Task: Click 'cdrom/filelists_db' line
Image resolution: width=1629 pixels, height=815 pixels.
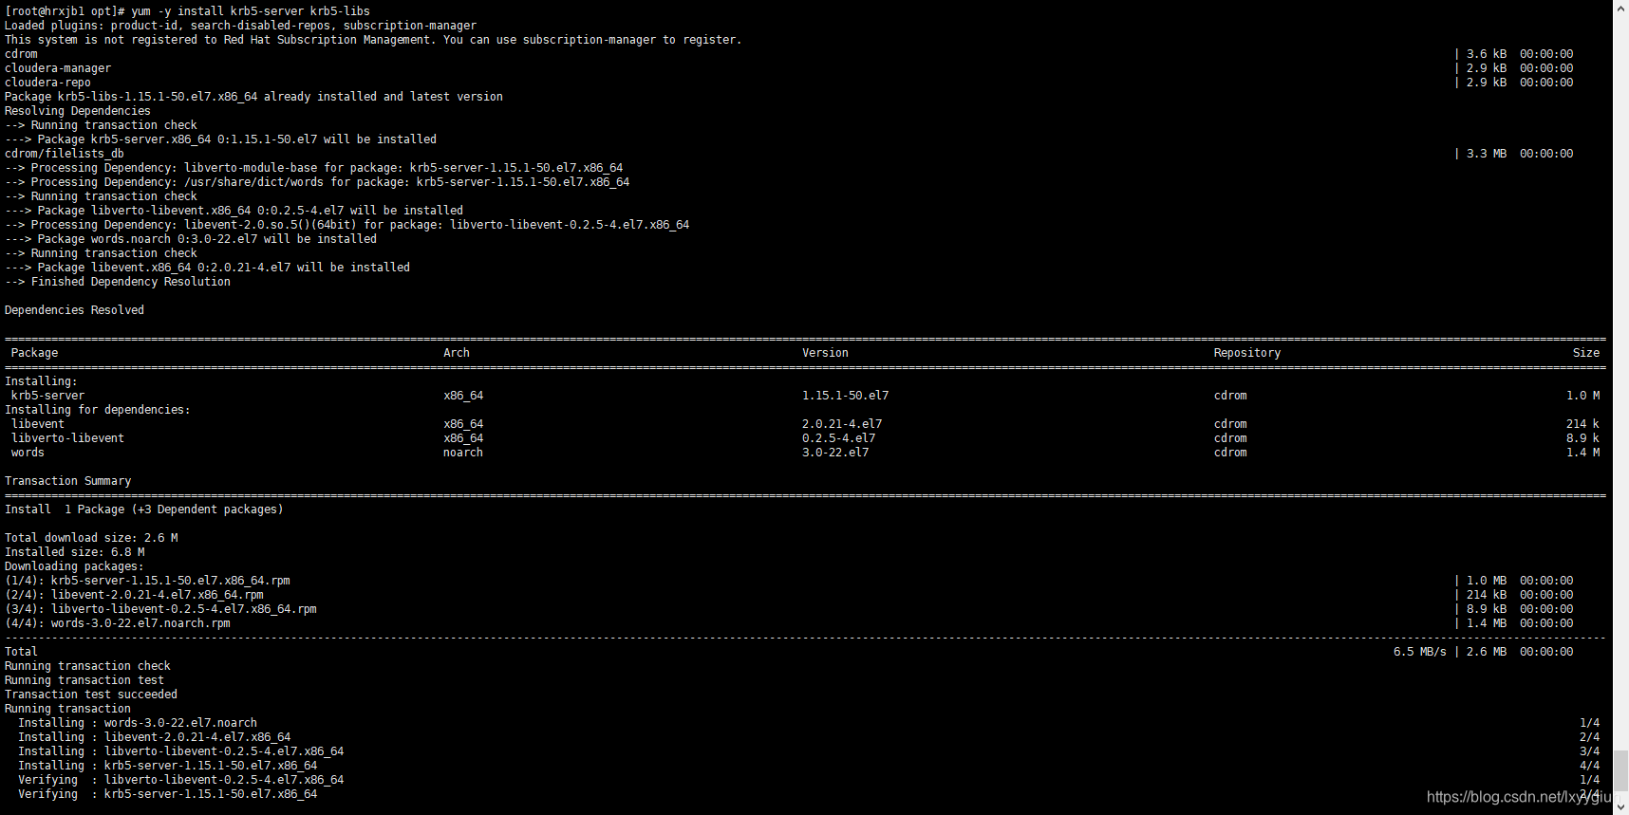Action: coord(65,154)
